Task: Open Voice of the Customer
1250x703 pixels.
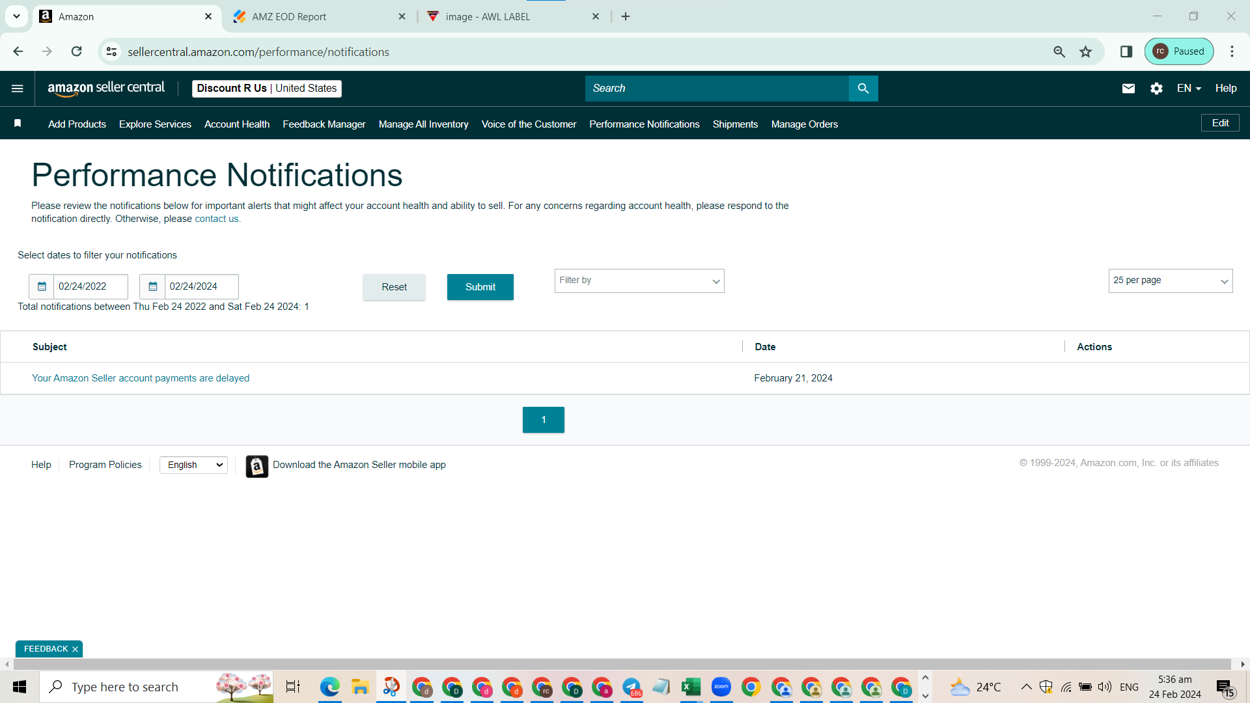Action: pos(529,124)
